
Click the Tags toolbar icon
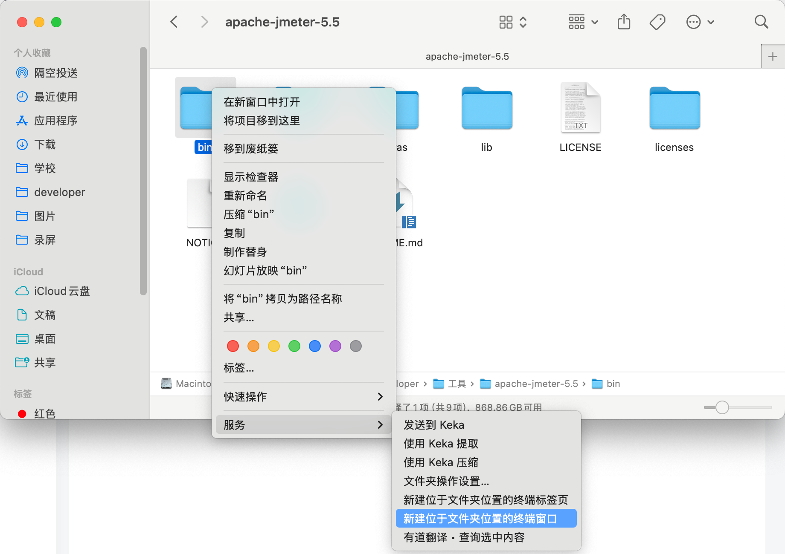coord(657,22)
